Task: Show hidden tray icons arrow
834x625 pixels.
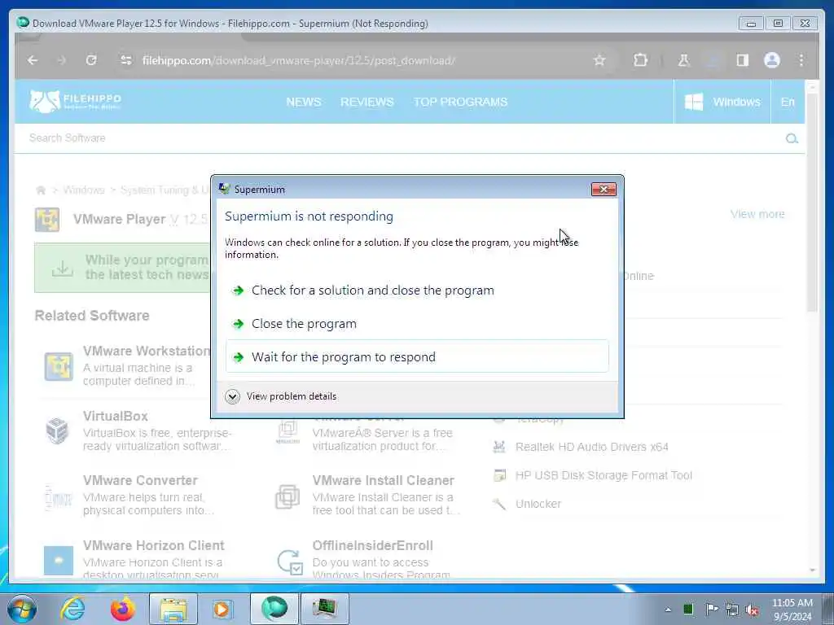Action: [x=668, y=610]
